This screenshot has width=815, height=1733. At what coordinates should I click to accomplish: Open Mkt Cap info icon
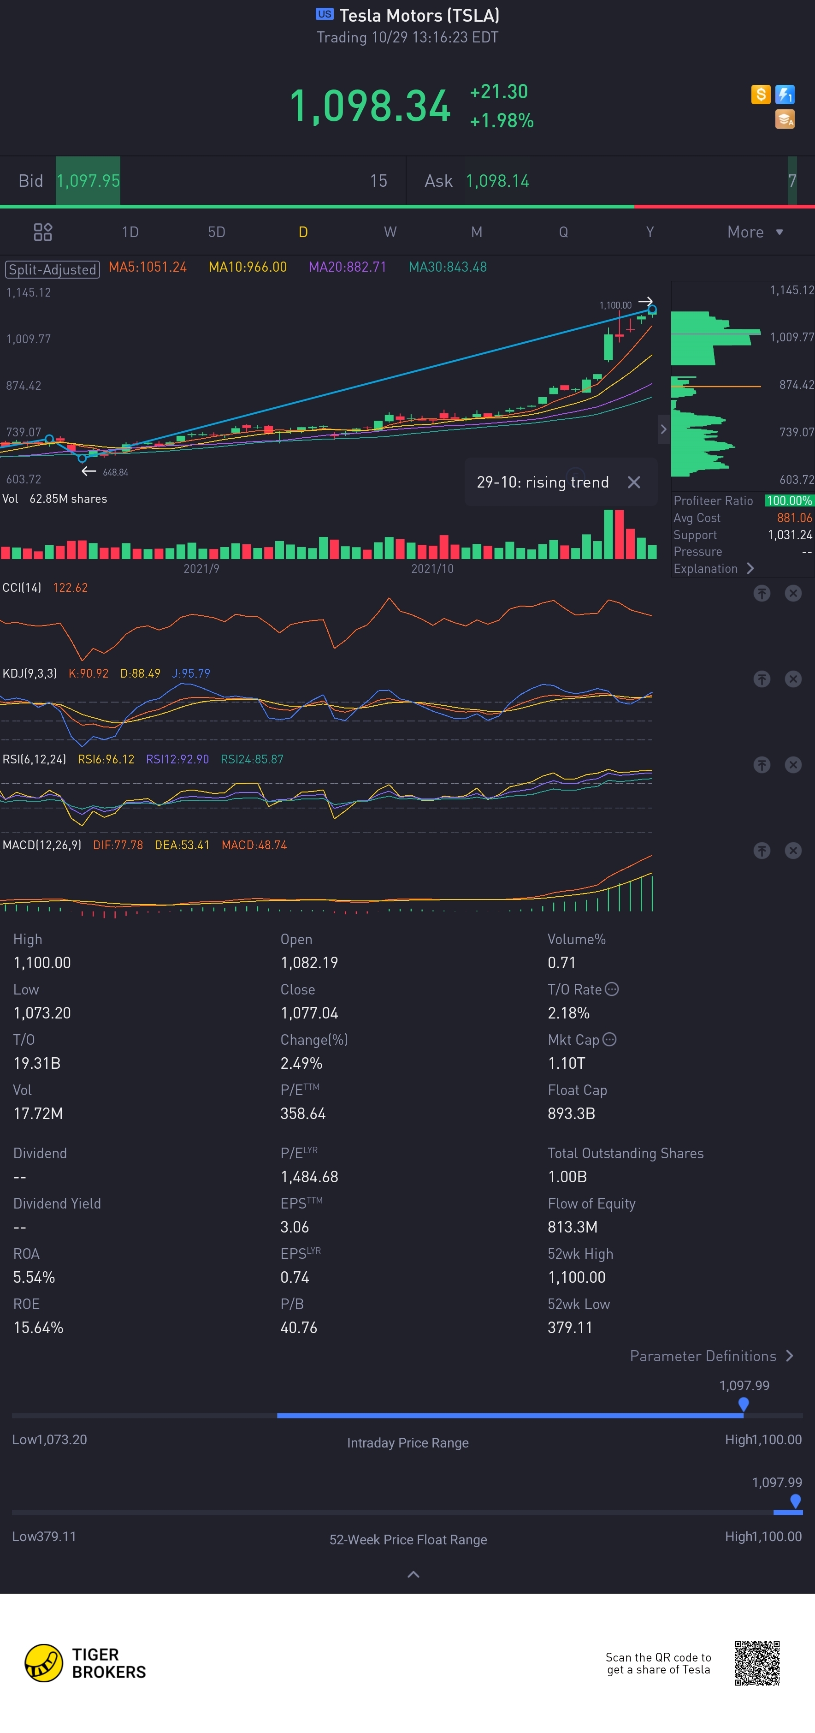[609, 1039]
